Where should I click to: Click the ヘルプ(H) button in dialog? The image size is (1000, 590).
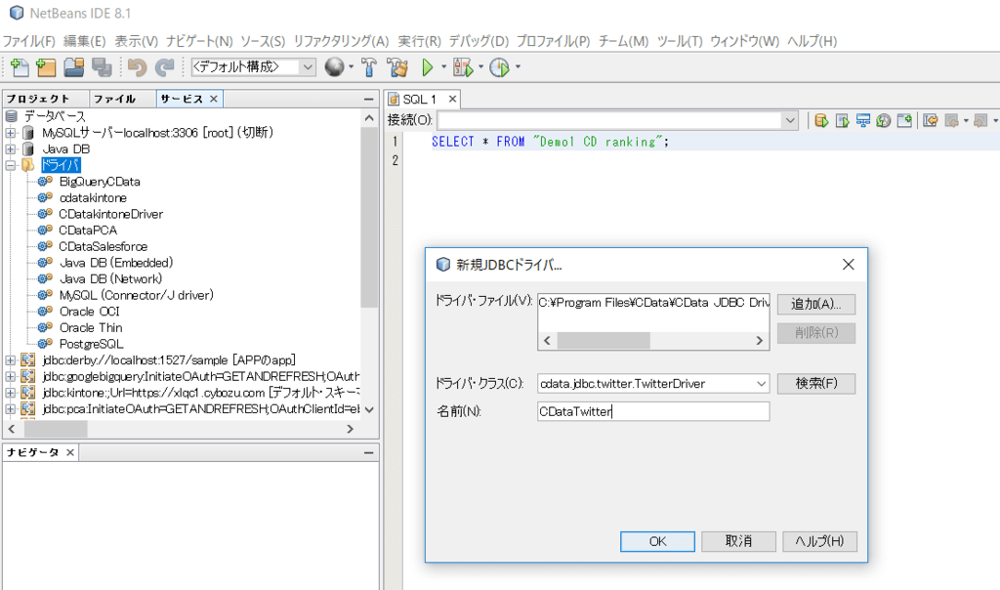coord(819,541)
